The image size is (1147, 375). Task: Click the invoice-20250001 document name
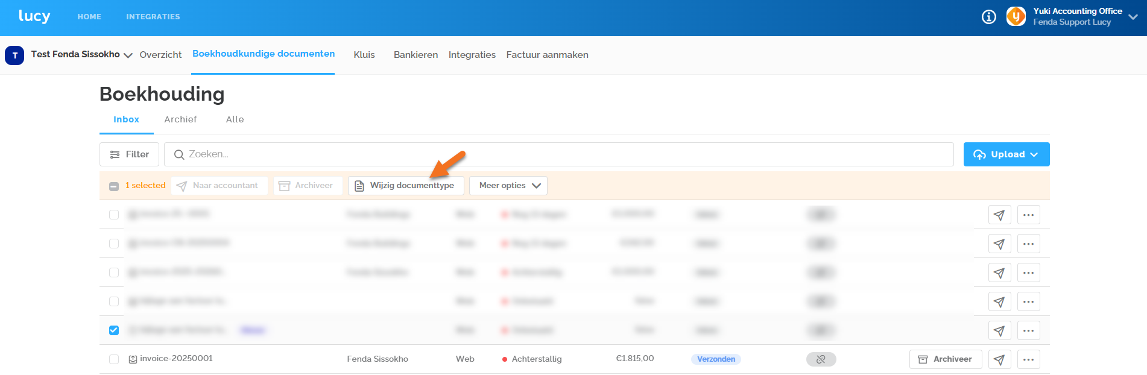pyautogui.click(x=176, y=359)
